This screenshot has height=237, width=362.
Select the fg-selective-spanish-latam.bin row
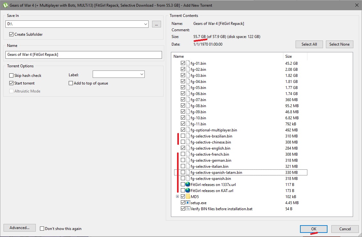click(241, 173)
